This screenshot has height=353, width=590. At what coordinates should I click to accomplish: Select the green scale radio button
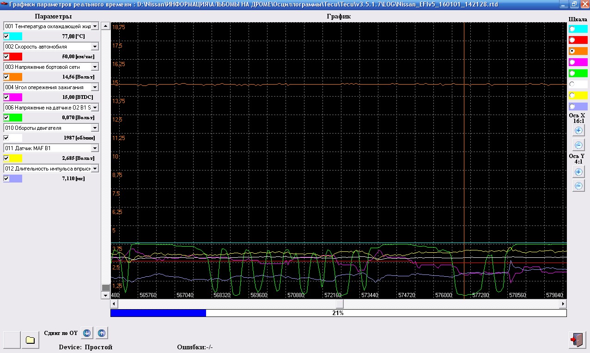pyautogui.click(x=572, y=73)
